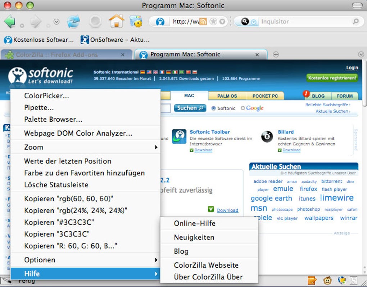Open a new tab with plus icon
The image size is (367, 287).
(x=276, y=55)
